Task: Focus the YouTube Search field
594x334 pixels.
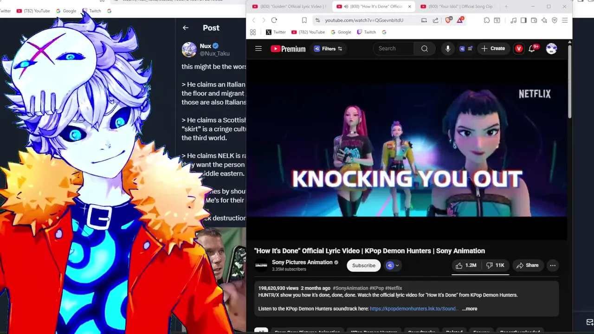Action: point(394,48)
